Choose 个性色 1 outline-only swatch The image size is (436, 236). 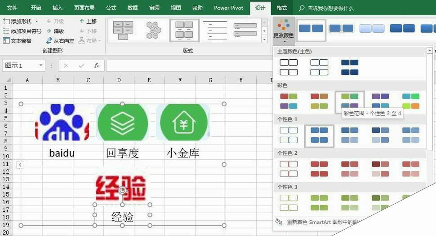click(x=289, y=135)
